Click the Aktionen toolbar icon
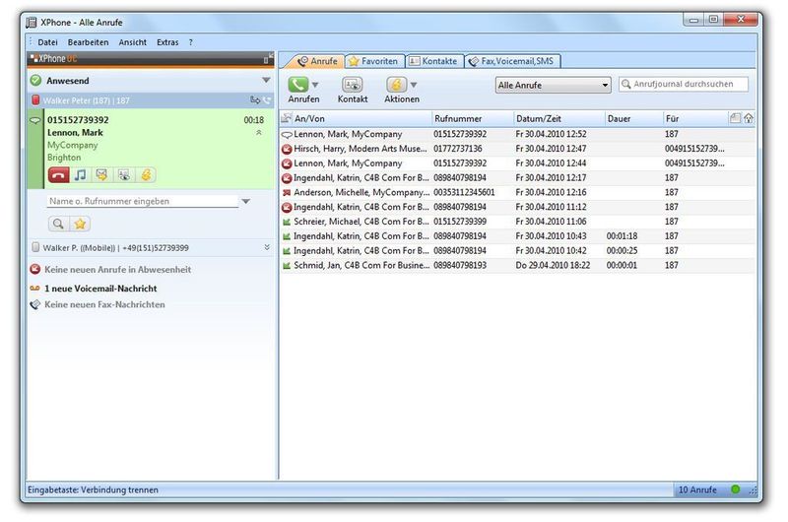The height and width of the screenshot is (522, 788). [396, 85]
